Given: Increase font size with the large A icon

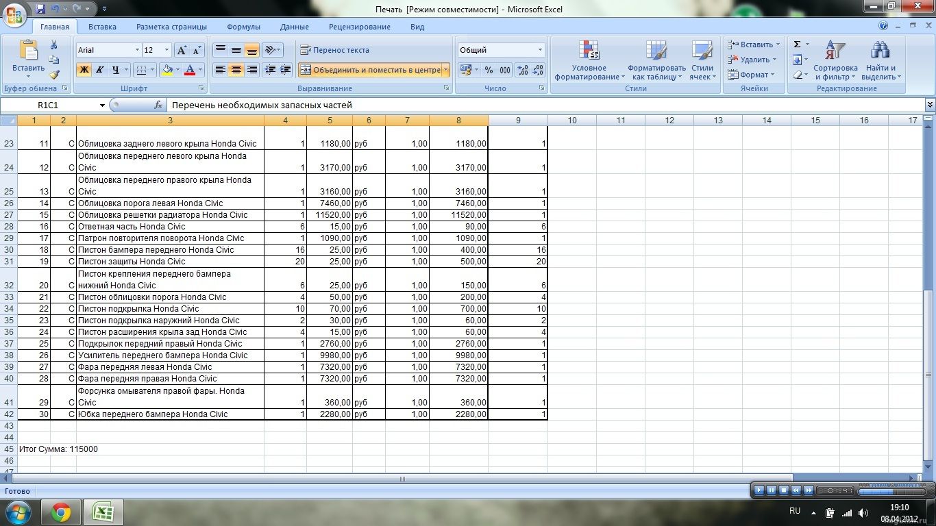Looking at the screenshot, I should 182,50.
